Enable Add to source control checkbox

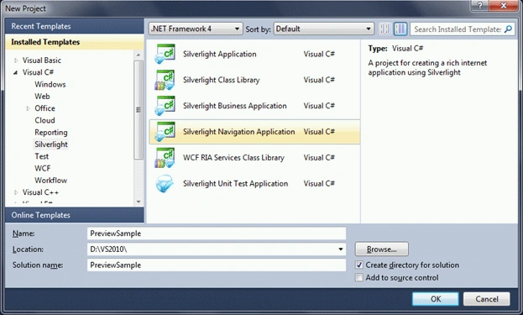coord(359,278)
